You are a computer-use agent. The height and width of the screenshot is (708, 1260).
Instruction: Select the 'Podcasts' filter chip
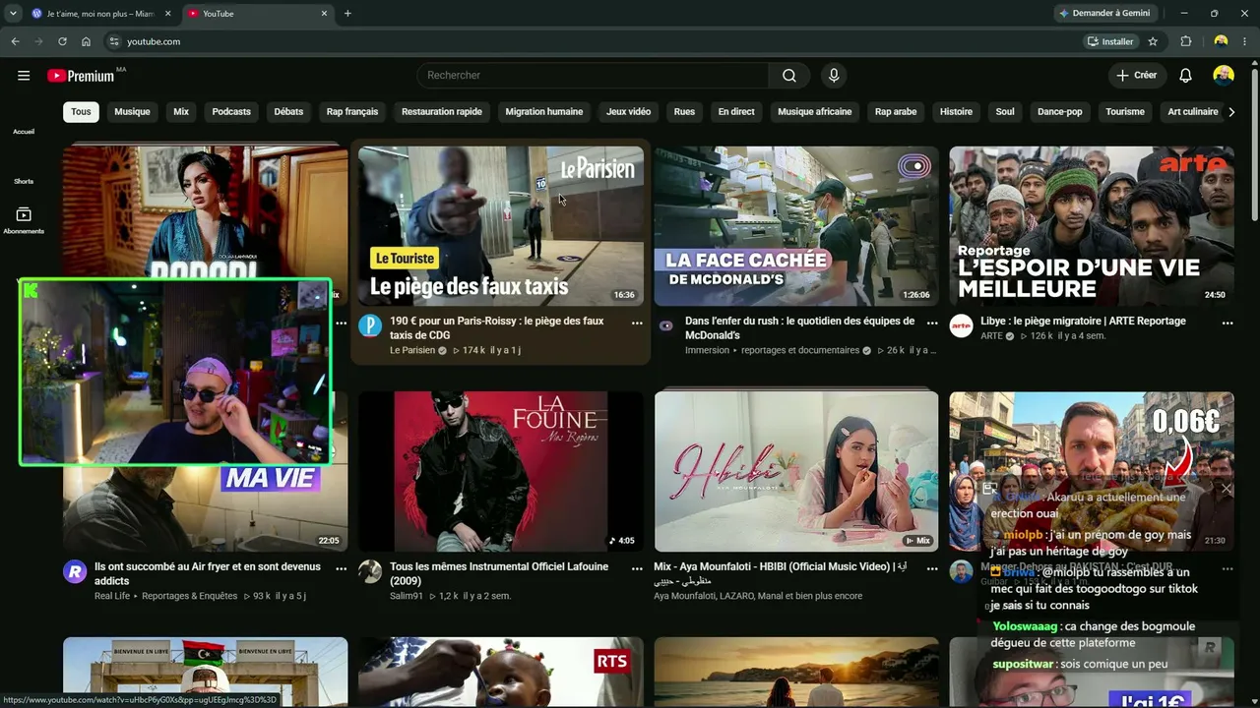231,112
